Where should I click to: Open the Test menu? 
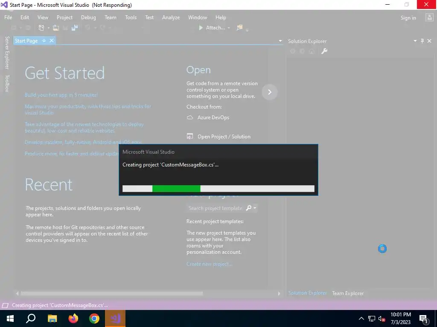click(x=149, y=17)
